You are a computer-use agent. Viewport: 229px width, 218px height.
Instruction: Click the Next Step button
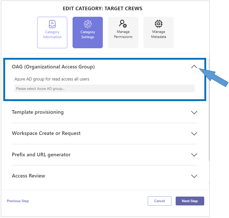(190, 201)
